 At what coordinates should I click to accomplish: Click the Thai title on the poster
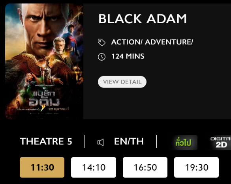point(44,99)
